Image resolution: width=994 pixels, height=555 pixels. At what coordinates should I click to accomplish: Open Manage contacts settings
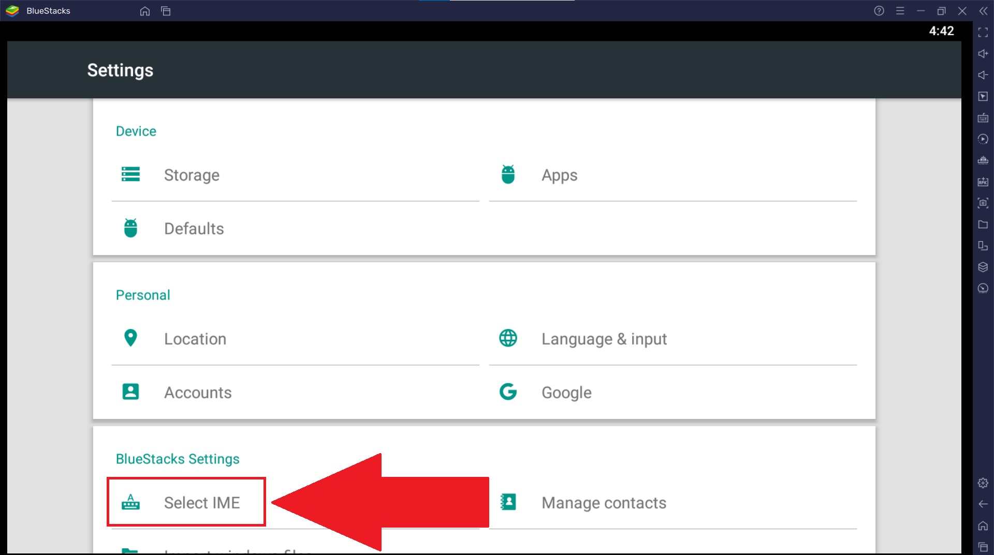(x=603, y=502)
